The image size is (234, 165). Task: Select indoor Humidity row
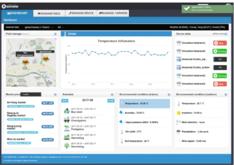point(145,113)
